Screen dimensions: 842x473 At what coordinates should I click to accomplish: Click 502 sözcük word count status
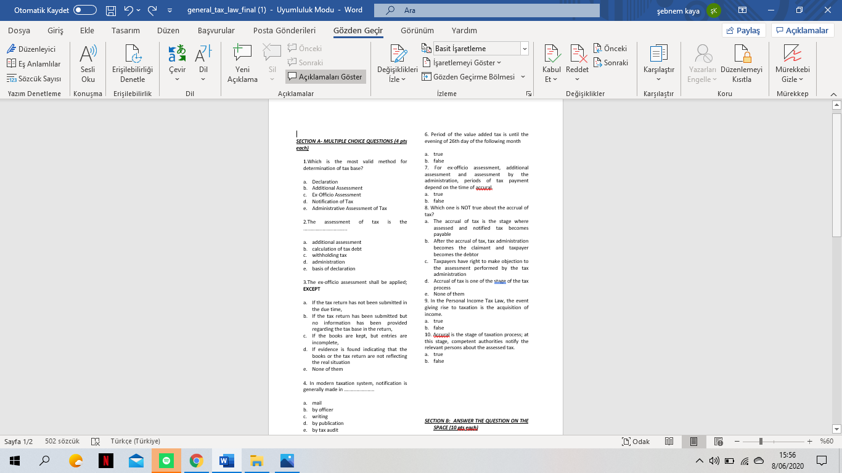(x=62, y=442)
